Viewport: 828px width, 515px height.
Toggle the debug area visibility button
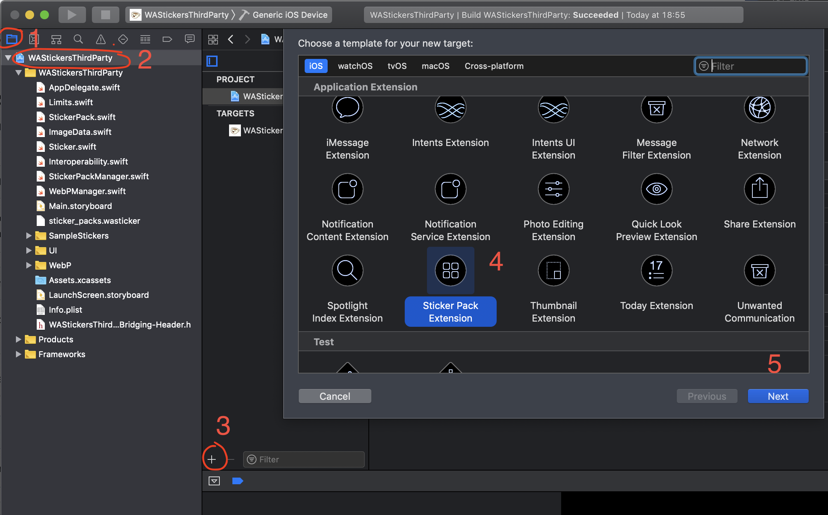(x=214, y=481)
